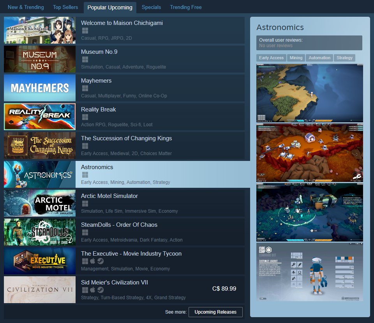374x323 pixels.
Task: Click tags 'Early Access, Metroidvania, Dark Fantasy, Action'
Action: click(132, 240)
